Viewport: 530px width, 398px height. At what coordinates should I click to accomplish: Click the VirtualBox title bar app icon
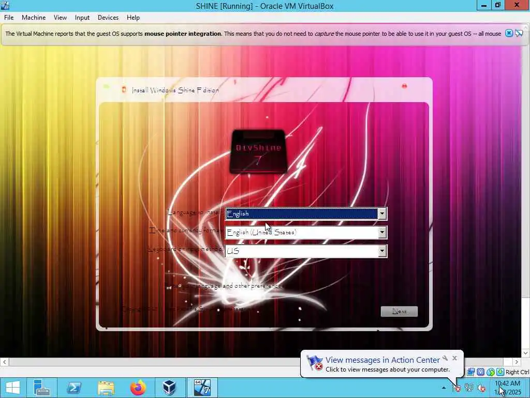tap(5, 5)
